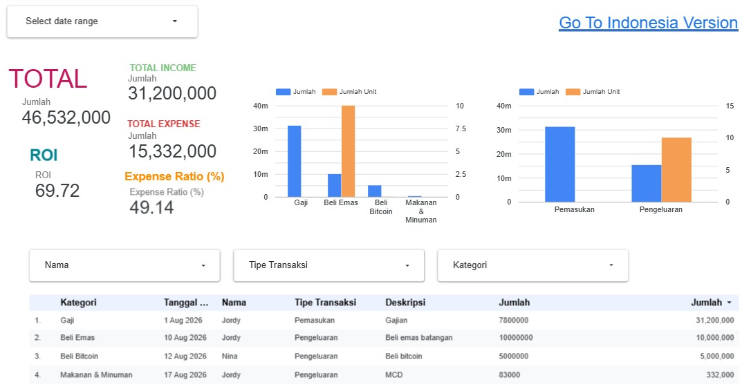Click the blue Pemasukan bar
Image resolution: width=751 pixels, height=391 pixels.
tap(560, 164)
